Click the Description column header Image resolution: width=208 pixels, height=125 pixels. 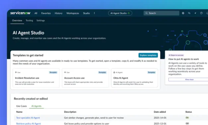click(x=70, y=112)
